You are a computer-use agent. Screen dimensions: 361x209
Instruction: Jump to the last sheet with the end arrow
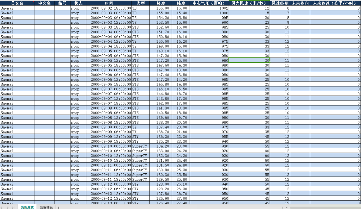(x=13, y=207)
